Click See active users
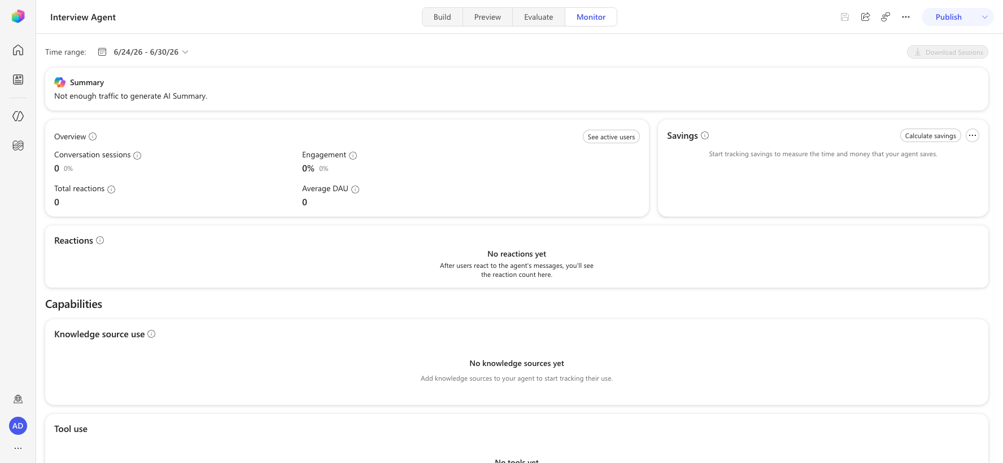This screenshot has height=463, width=1003. (611, 137)
